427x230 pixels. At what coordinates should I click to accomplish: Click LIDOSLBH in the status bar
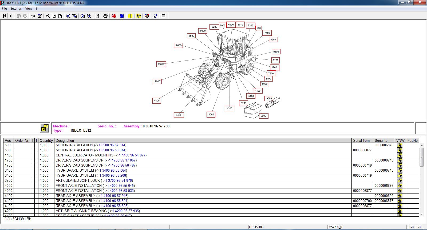click(x=256, y=227)
